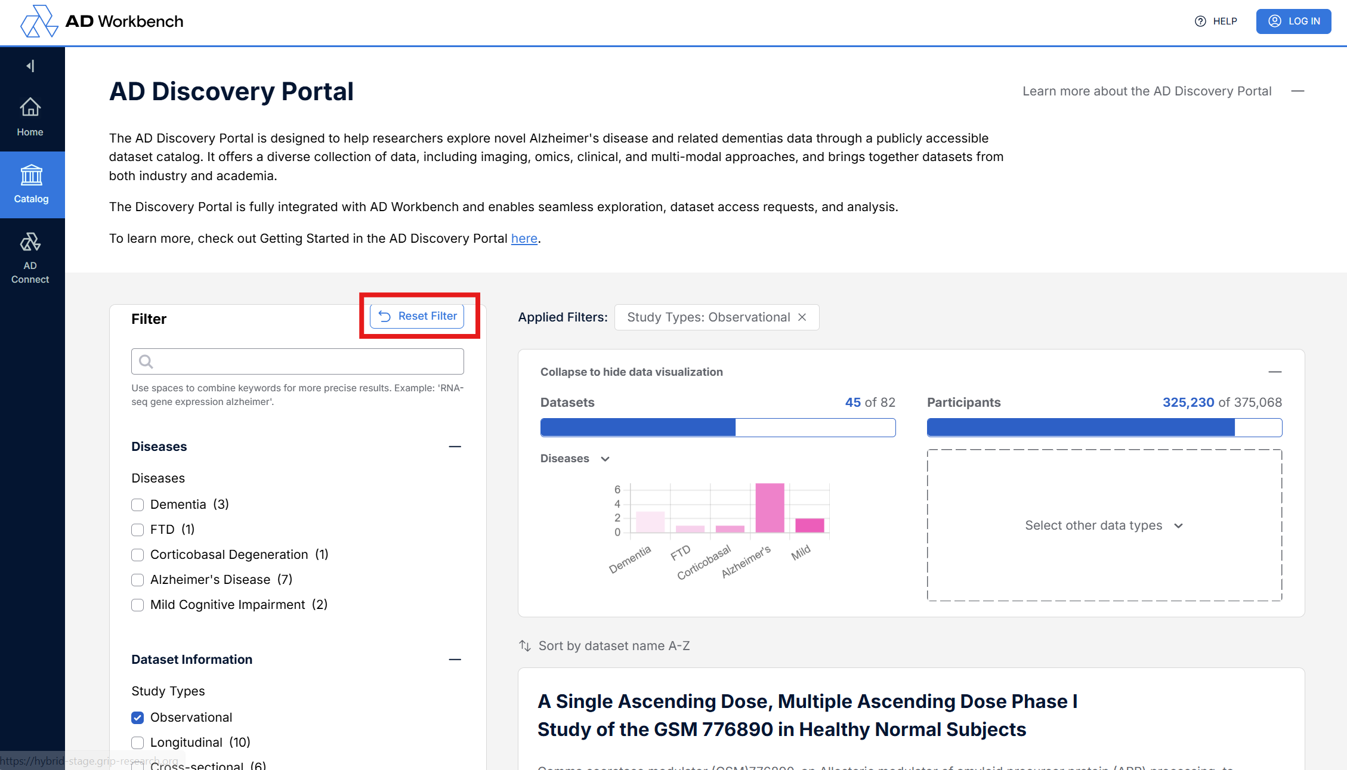The height and width of the screenshot is (770, 1347).
Task: Open the Getting Started here link
Action: click(524, 239)
